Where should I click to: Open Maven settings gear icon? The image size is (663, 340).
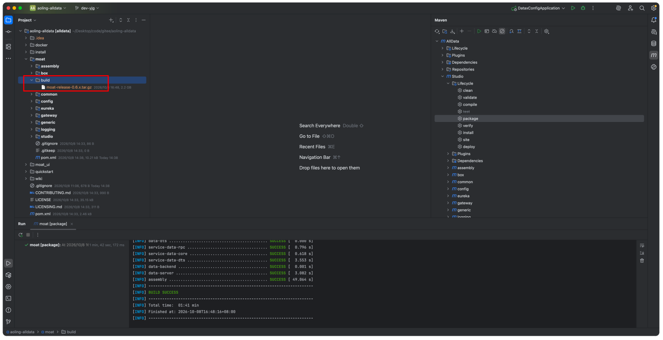547,31
